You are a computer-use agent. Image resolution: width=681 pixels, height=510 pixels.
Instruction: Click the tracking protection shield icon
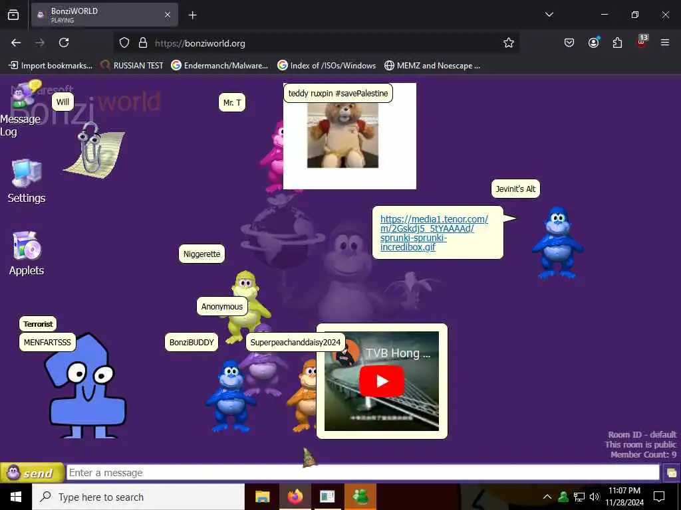(124, 43)
